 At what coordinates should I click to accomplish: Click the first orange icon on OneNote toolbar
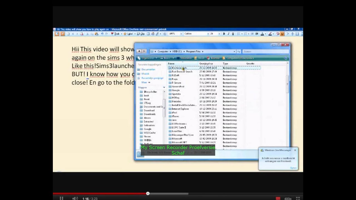click(57, 34)
